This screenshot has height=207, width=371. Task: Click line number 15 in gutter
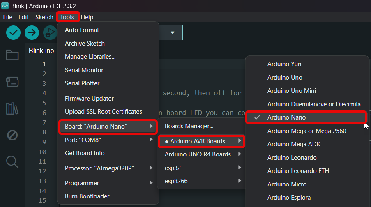(42, 201)
